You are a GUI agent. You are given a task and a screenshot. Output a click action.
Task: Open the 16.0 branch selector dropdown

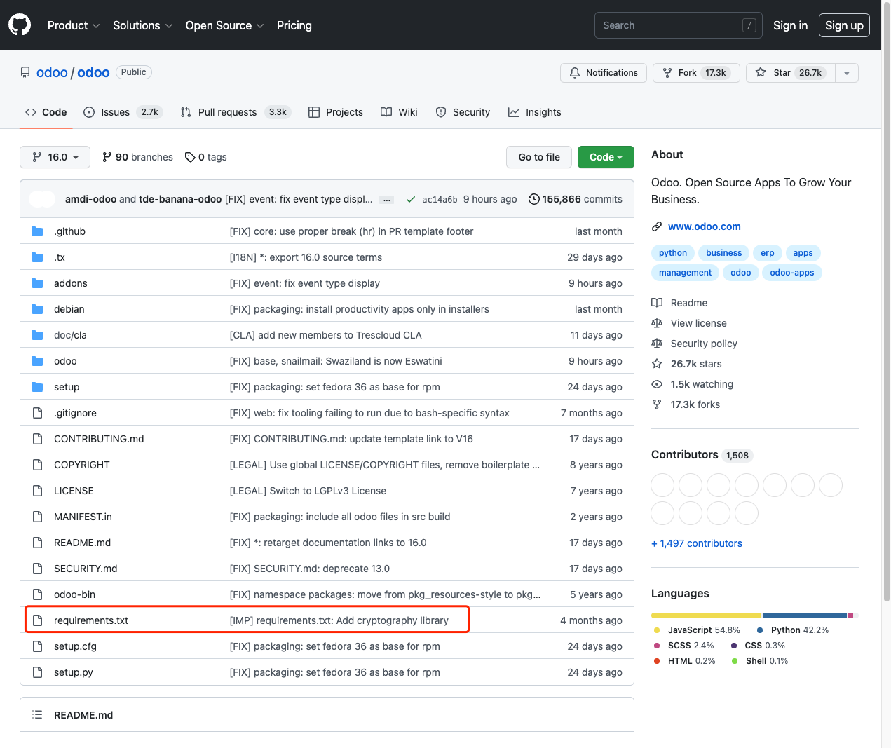click(55, 157)
